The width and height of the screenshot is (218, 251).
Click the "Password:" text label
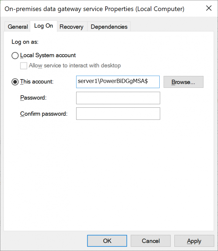pyautogui.click(x=33, y=98)
